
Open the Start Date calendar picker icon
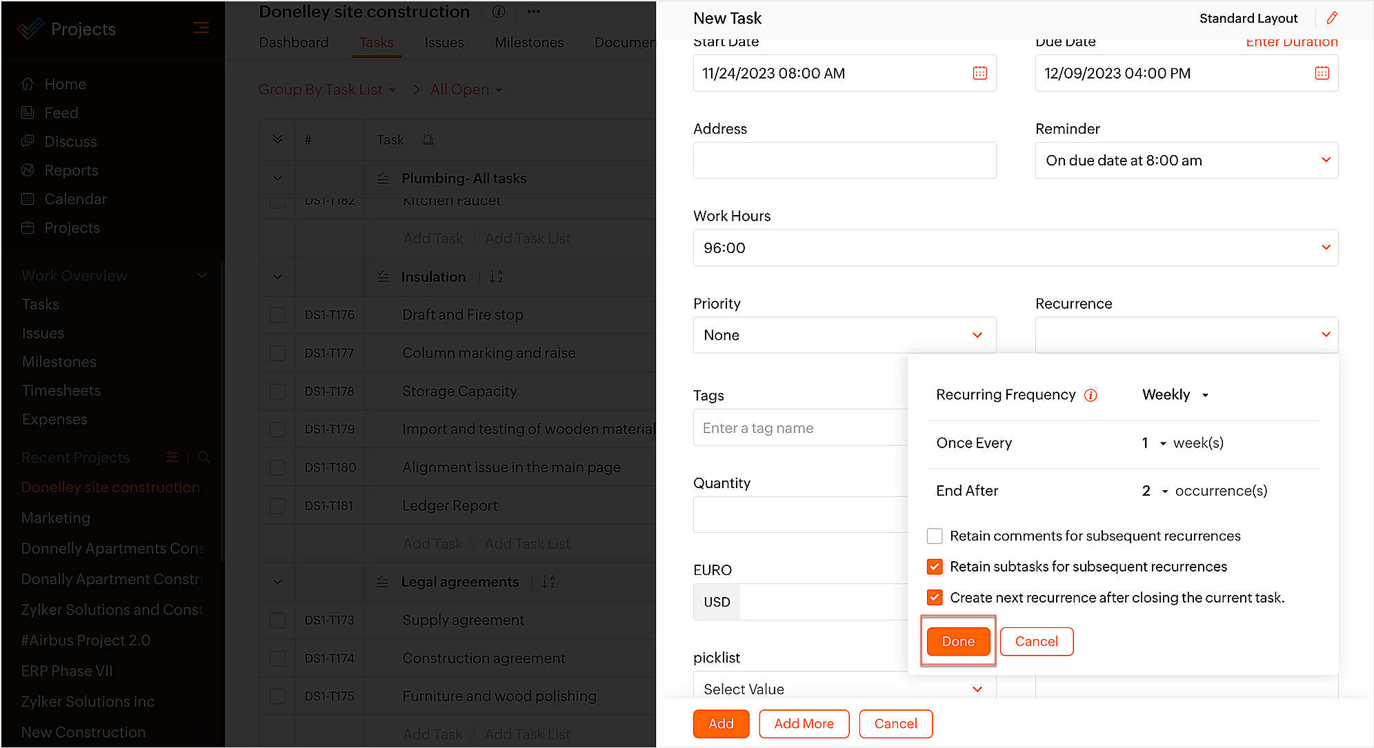click(x=979, y=73)
